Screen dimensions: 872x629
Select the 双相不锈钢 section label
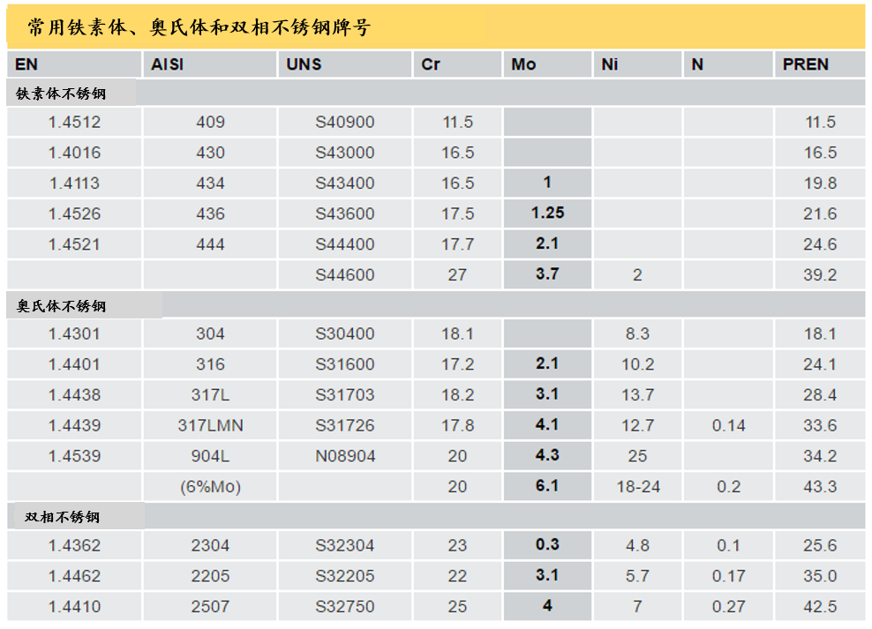(x=62, y=517)
